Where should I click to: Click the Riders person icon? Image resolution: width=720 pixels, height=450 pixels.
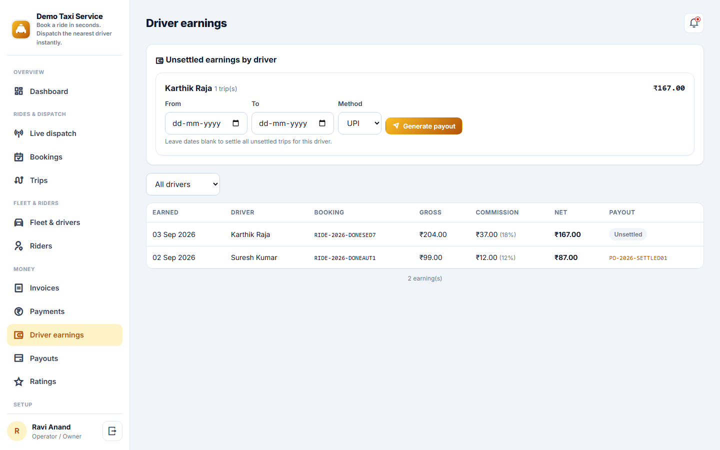pos(18,245)
